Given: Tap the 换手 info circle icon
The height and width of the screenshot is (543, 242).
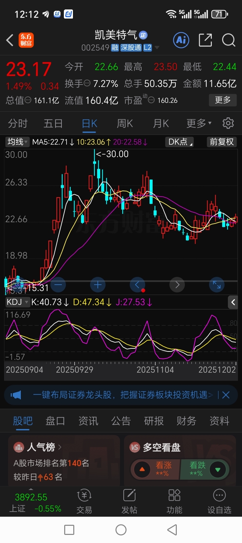Looking at the screenshot, I should 87,83.
